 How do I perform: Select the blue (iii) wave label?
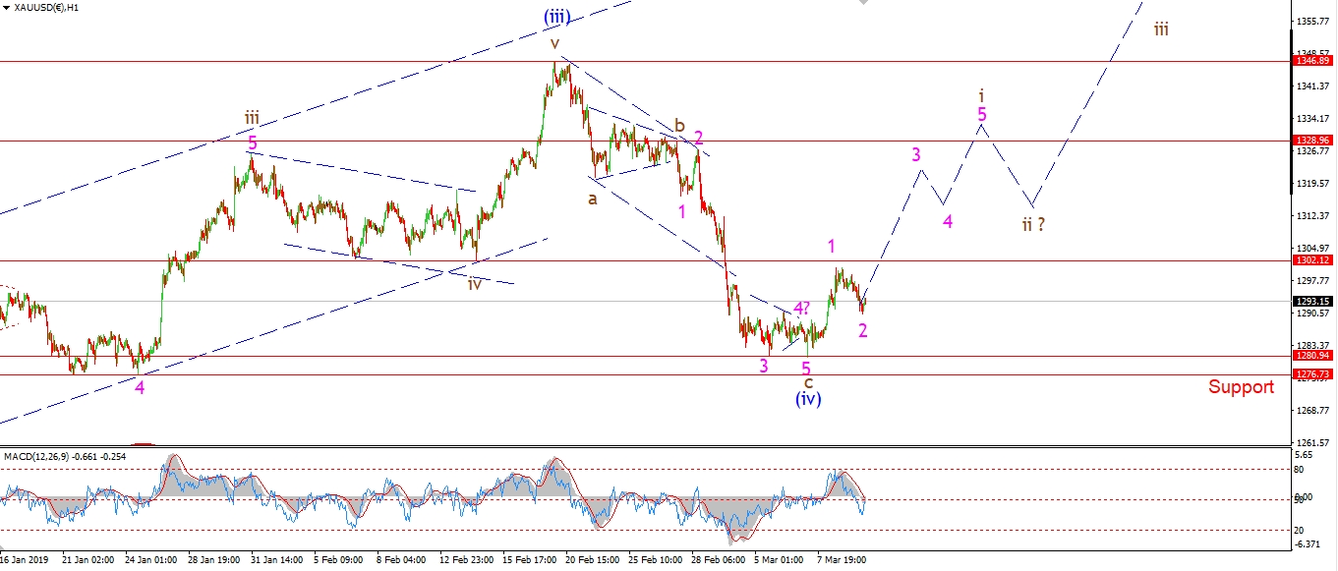coord(557,17)
